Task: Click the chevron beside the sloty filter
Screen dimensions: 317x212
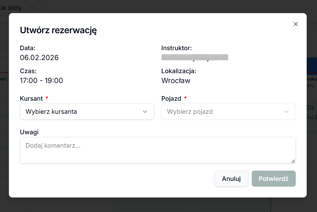Action: pyautogui.click(x=32, y=7)
